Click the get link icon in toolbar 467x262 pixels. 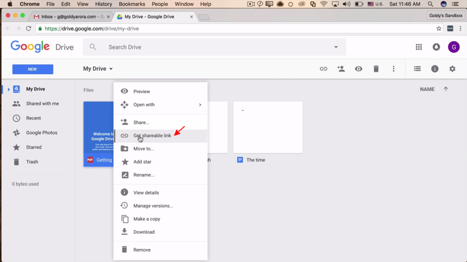point(323,69)
